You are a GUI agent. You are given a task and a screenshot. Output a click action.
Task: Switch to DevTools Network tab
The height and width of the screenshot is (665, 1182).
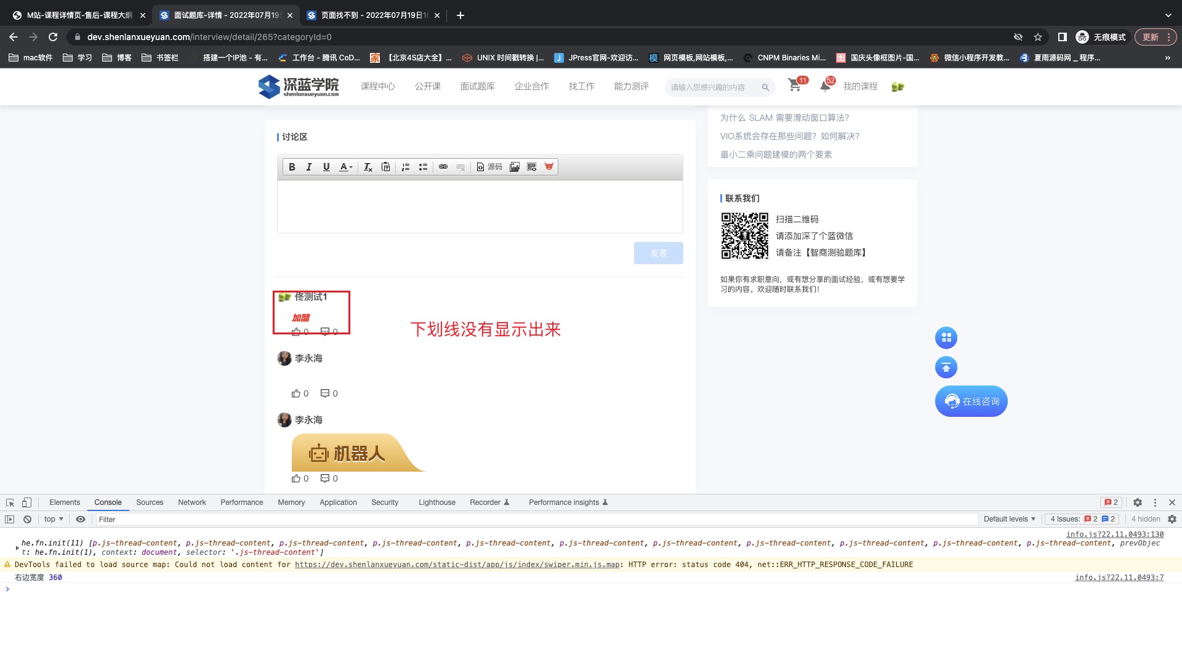coord(192,502)
